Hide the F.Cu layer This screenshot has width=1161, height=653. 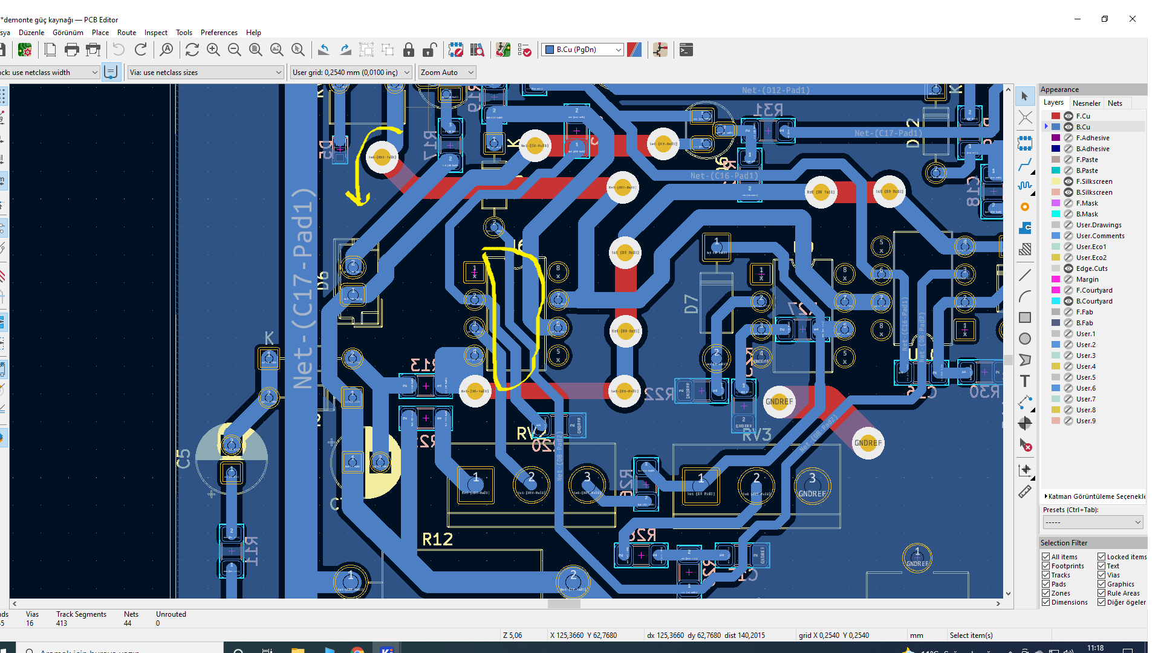tap(1068, 116)
